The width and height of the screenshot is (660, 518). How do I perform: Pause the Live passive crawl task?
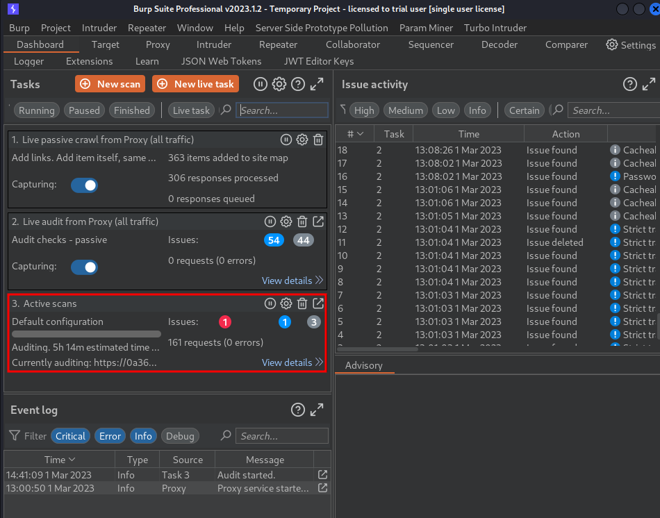point(286,140)
